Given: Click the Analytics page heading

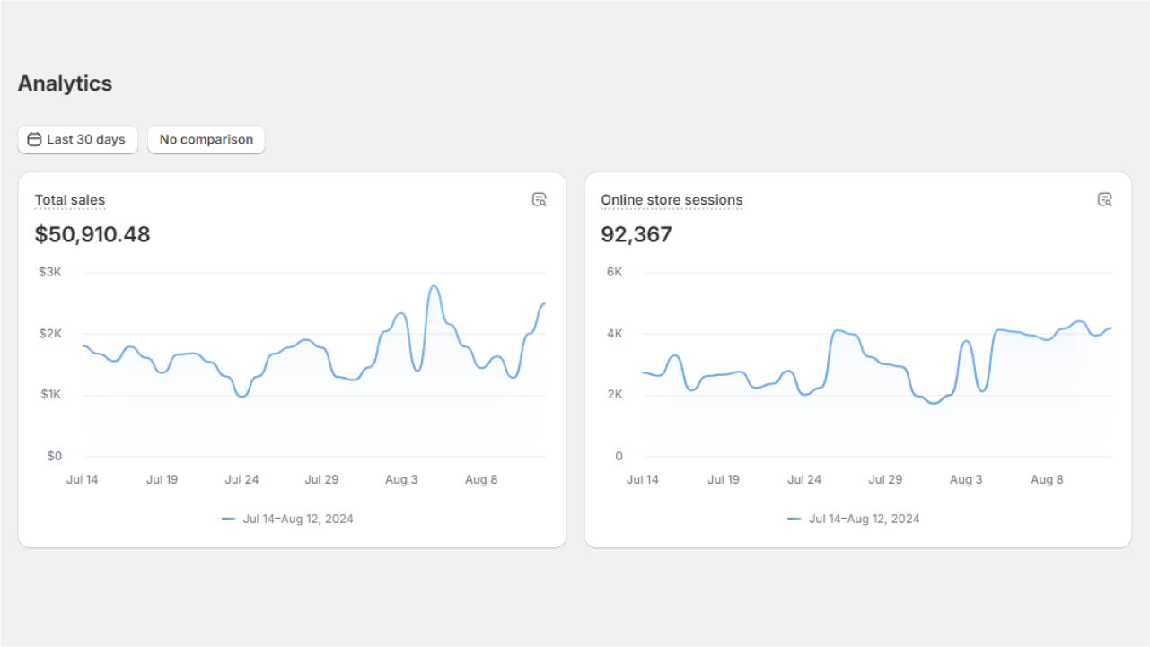Looking at the screenshot, I should (65, 83).
